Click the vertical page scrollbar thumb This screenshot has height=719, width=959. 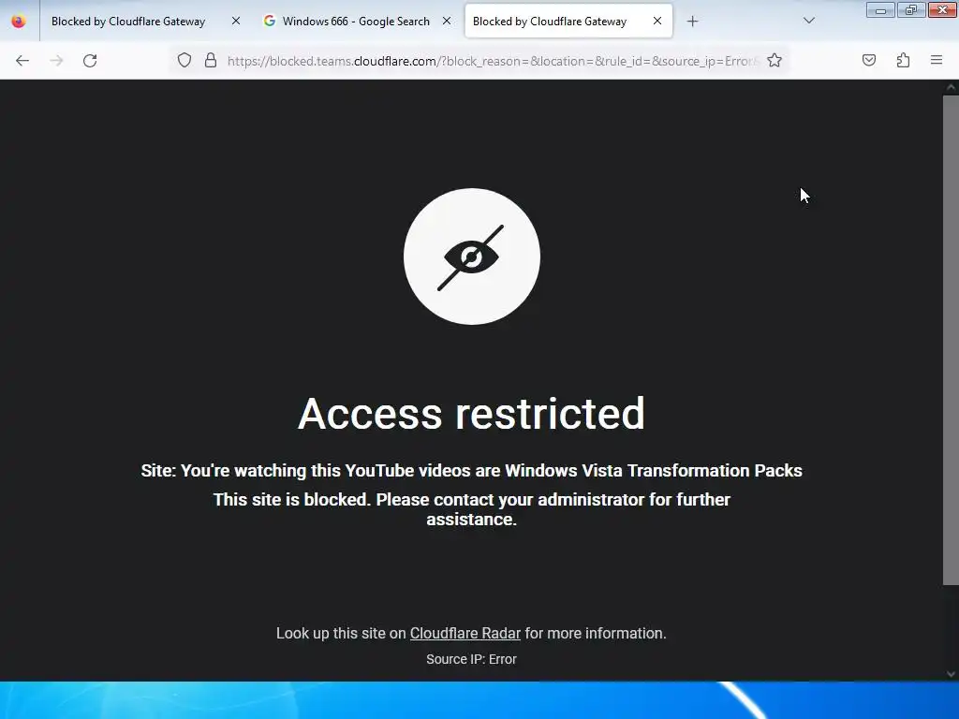coord(951,341)
